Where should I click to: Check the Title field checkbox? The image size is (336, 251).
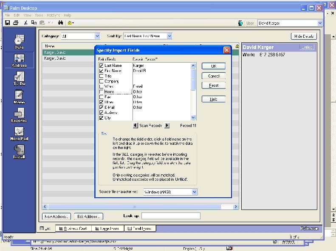[x=102, y=76]
